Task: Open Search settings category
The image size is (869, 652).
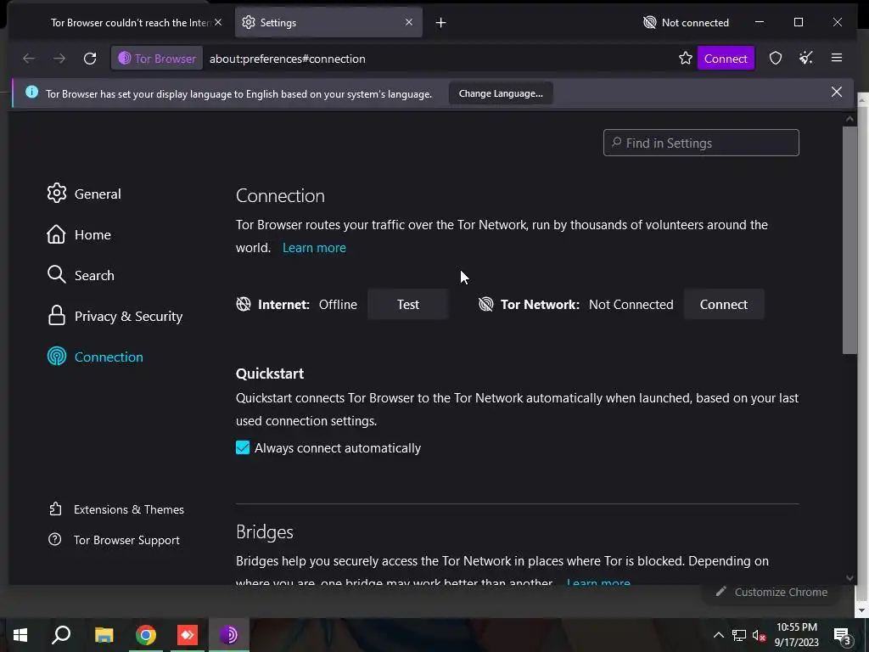Action: click(x=81, y=275)
